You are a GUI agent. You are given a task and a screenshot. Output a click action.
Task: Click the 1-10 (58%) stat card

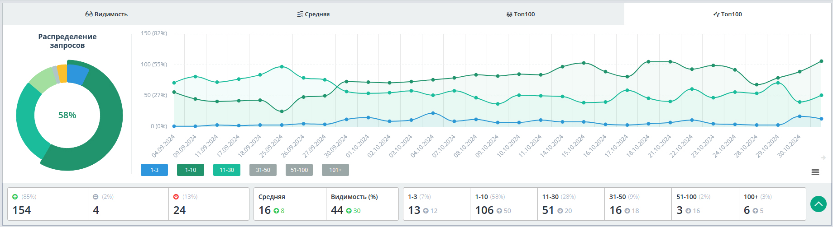tap(503, 204)
